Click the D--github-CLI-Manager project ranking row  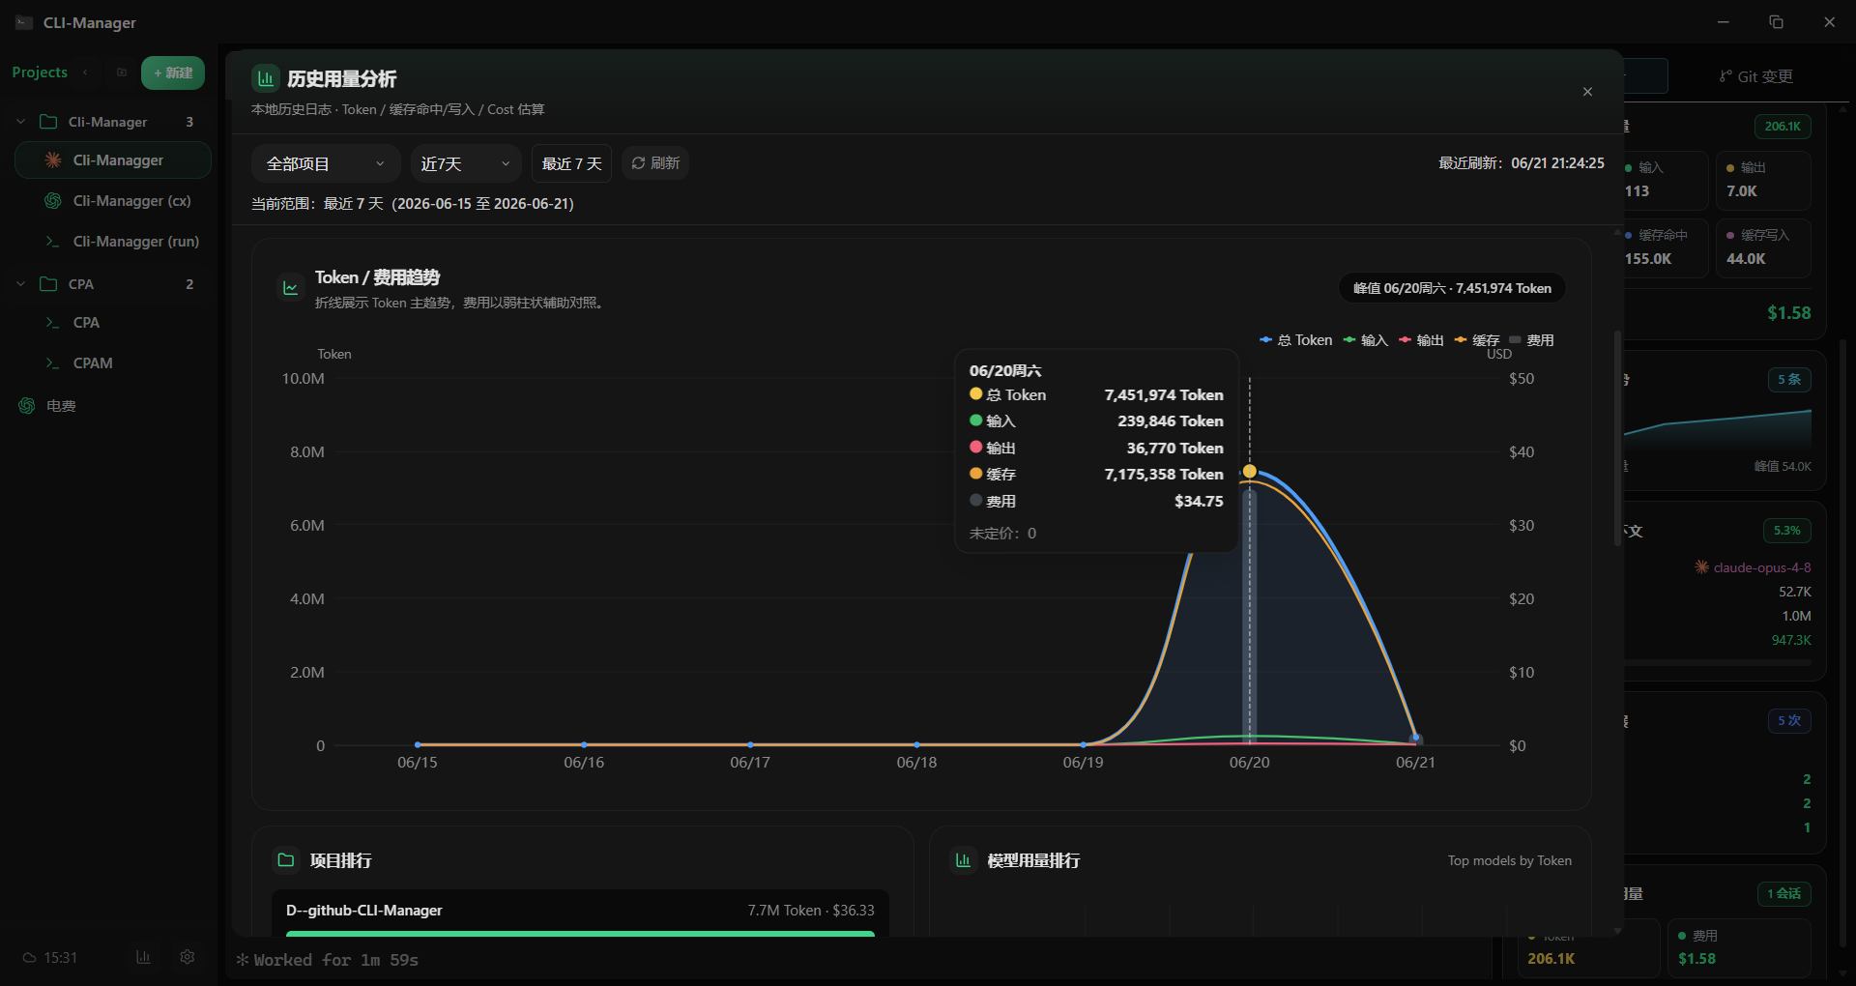pyautogui.click(x=580, y=913)
